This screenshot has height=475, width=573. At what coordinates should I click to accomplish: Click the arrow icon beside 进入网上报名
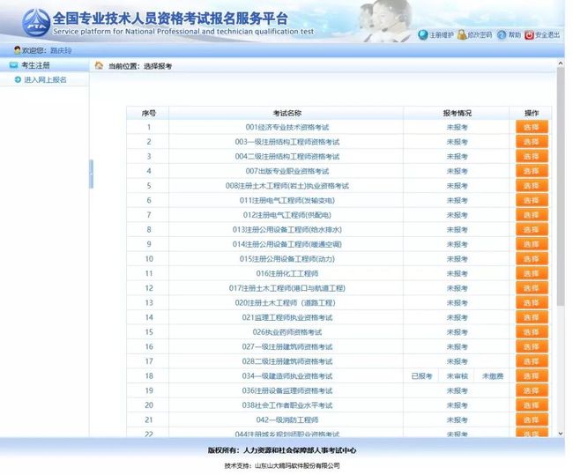18,79
